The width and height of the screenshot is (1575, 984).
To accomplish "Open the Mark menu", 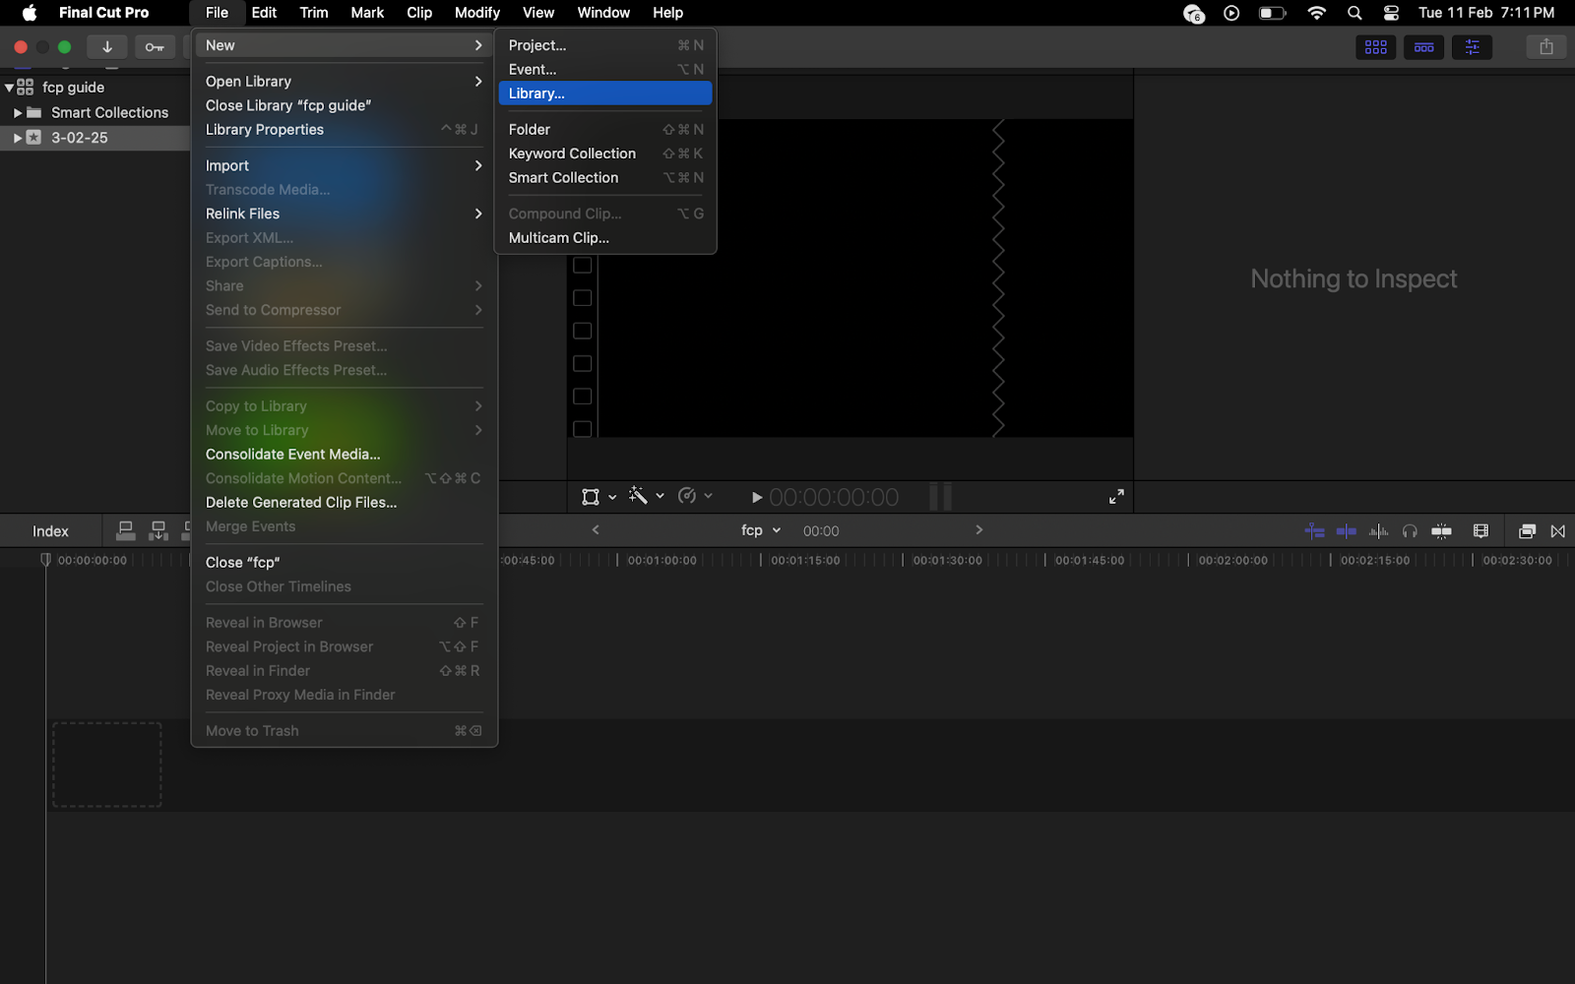I will click(x=367, y=13).
